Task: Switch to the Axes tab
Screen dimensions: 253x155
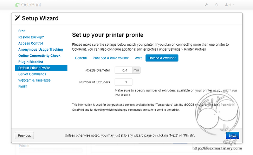Action: coord(138,58)
